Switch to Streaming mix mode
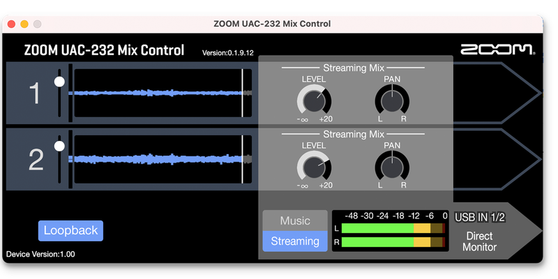 pos(294,241)
